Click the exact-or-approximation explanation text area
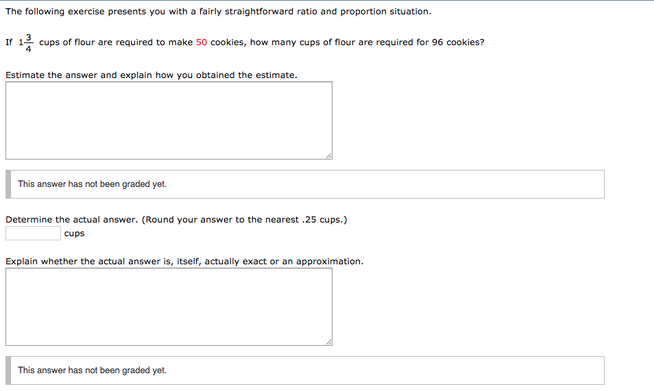Screen dimensions: 654x391 (x=169, y=307)
